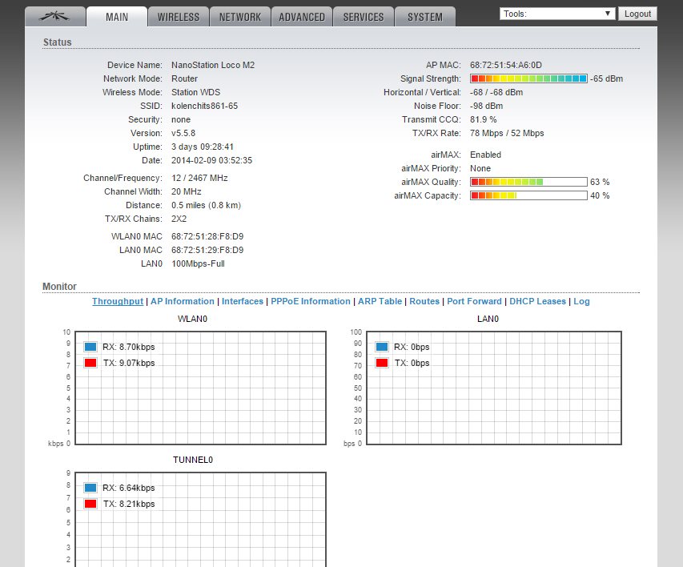The image size is (683, 567).
Task: View the Interfaces monitor
Action: [x=243, y=301]
